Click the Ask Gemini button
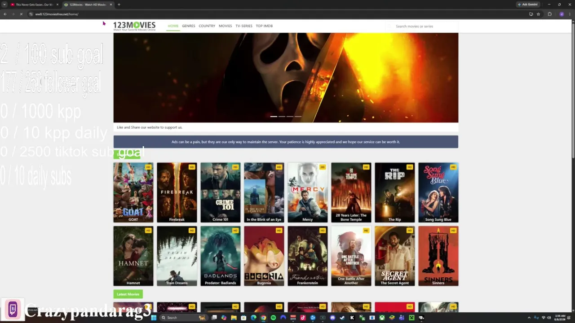 tap(528, 4)
